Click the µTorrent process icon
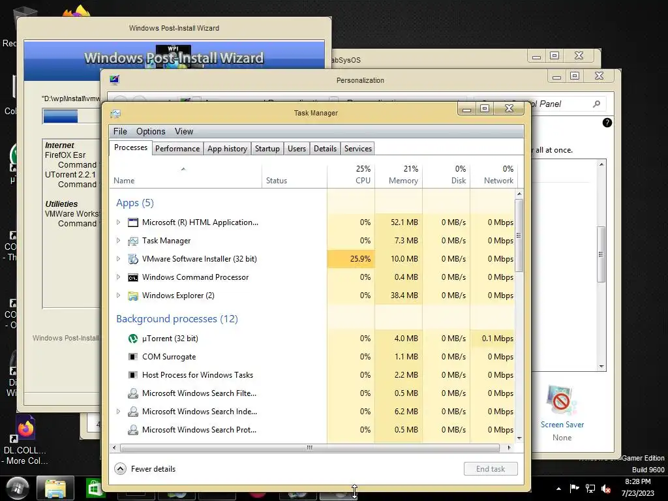 [133, 339]
